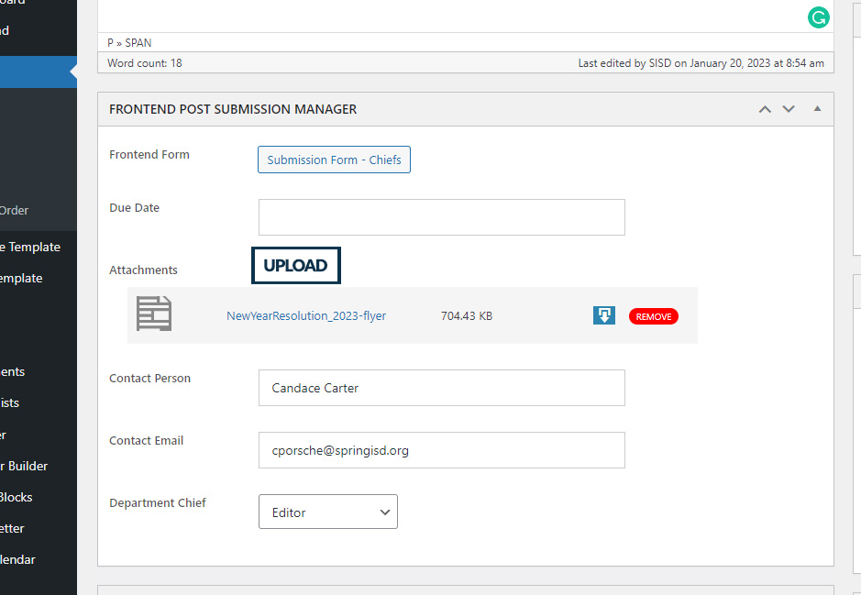This screenshot has height=595, width=861.
Task: Click the attachment document file icon
Action: coord(154,314)
